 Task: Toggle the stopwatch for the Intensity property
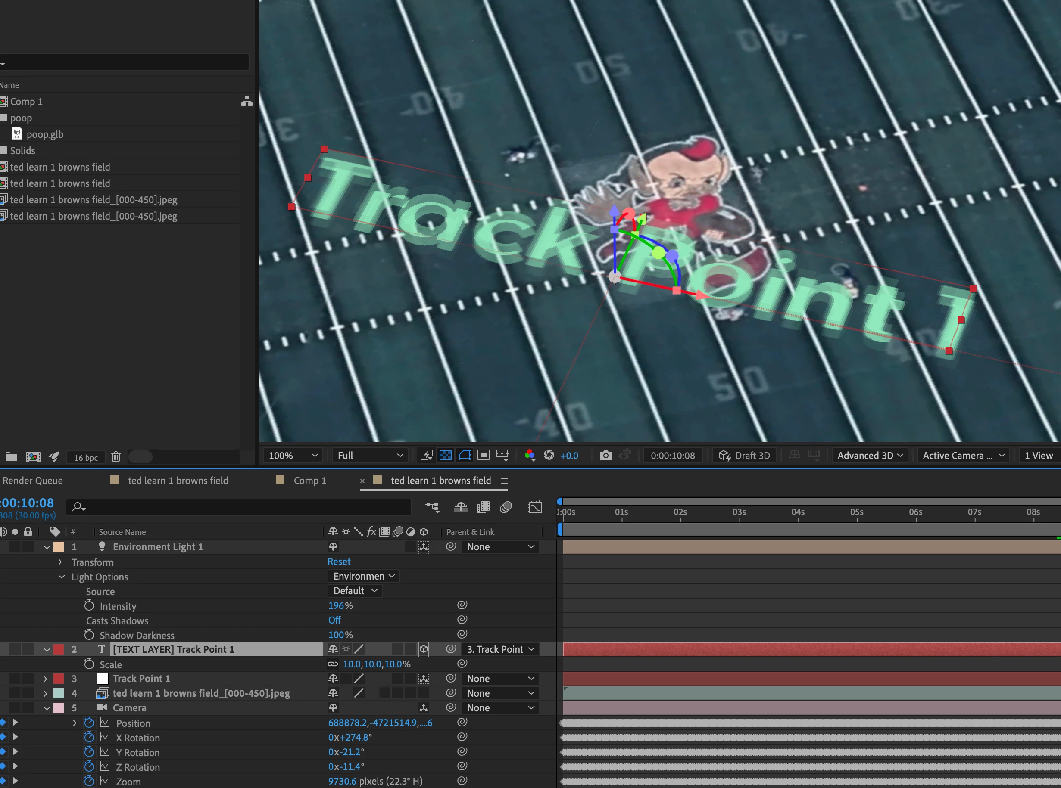pos(89,606)
